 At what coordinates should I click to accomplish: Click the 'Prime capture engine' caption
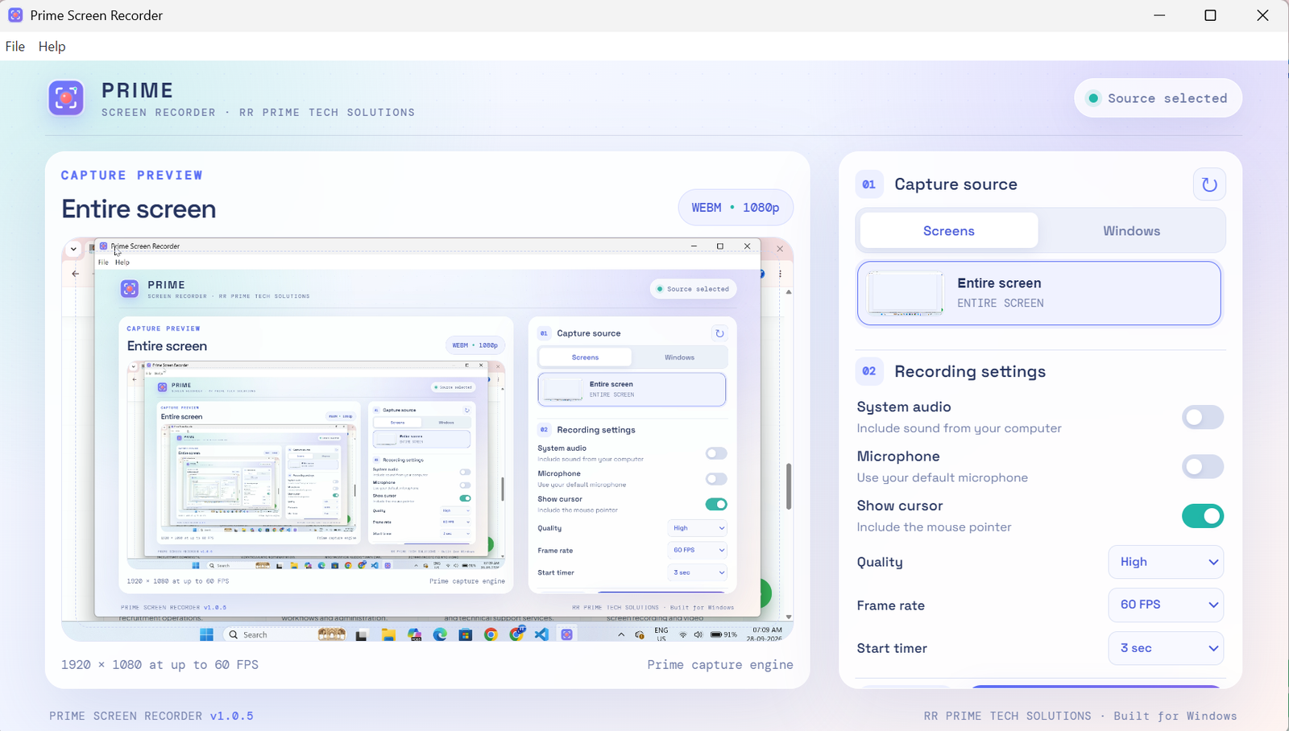720,665
